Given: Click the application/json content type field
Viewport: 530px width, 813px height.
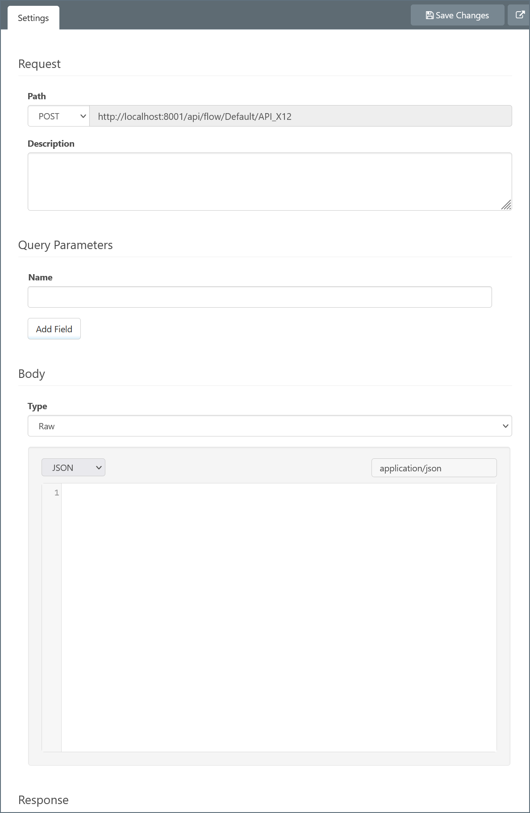Looking at the screenshot, I should click(x=434, y=468).
